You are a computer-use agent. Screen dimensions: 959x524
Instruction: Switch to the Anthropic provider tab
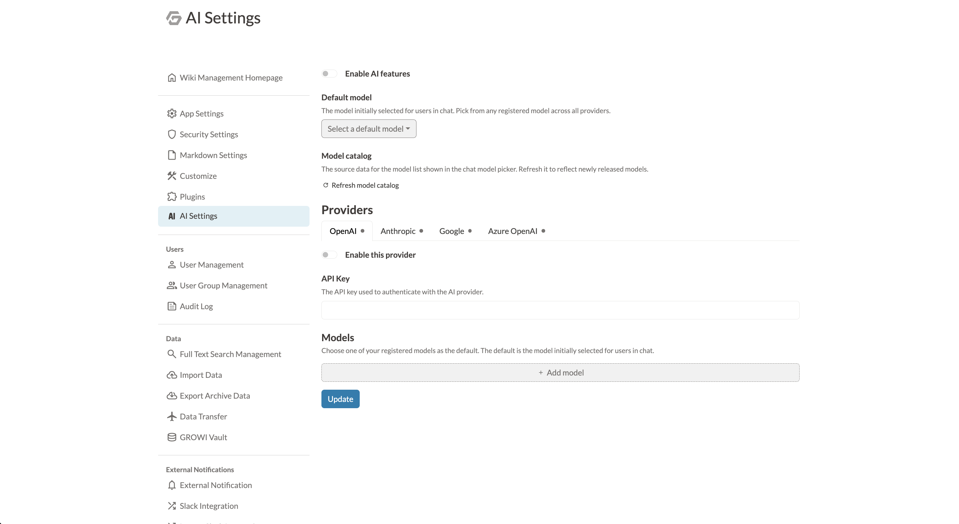pos(402,231)
